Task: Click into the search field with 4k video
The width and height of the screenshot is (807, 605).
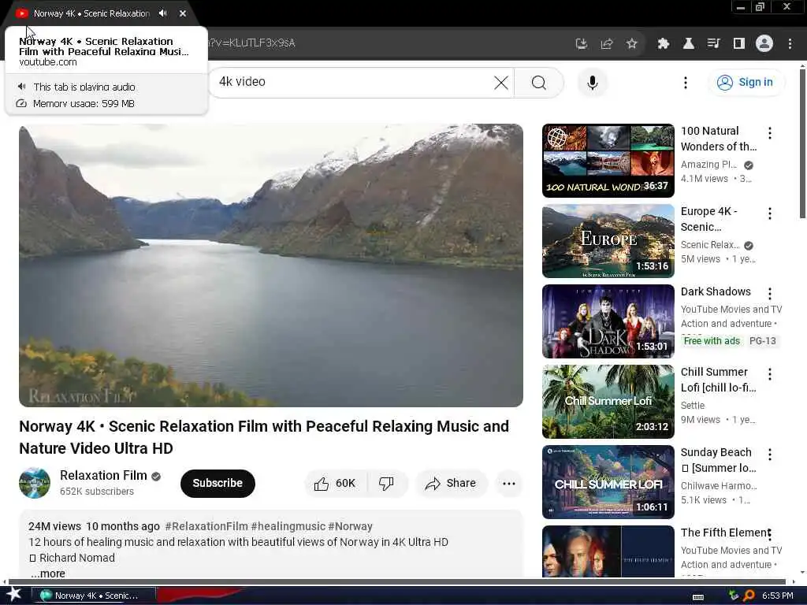Action: click(x=360, y=82)
